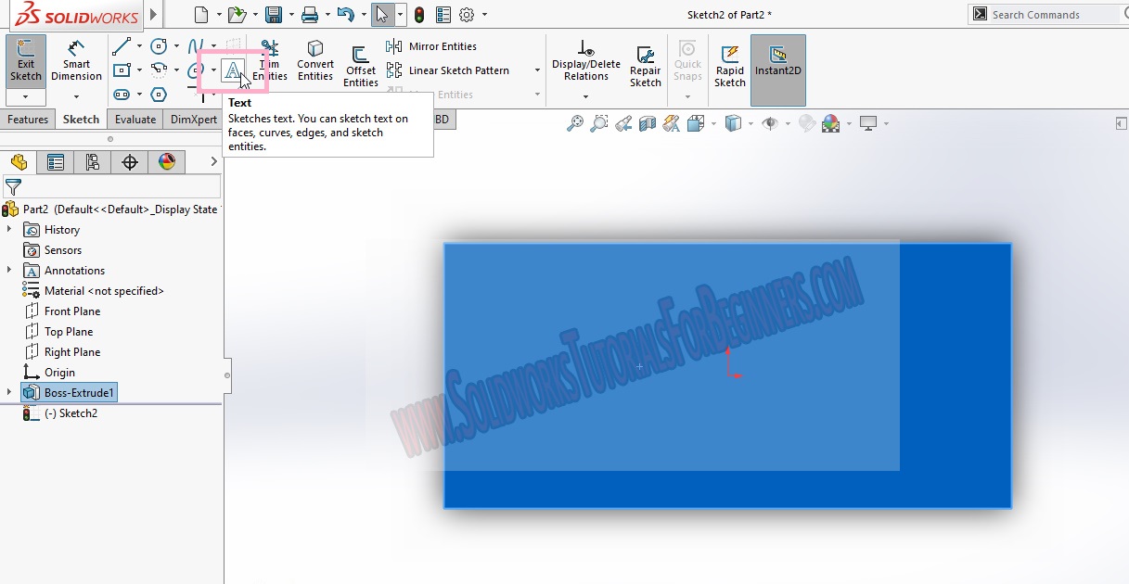Expand the Boss-Extrude1 feature node
Screen dimensions: 1129x584
(9, 392)
